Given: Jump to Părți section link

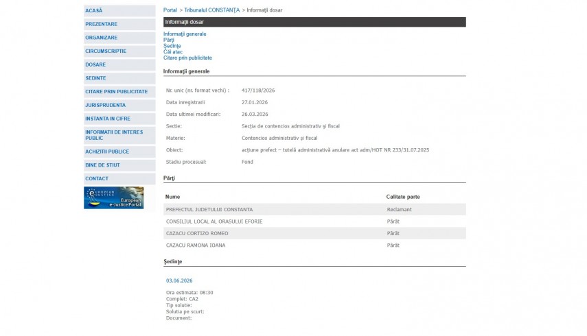Looking at the screenshot, I should [x=169, y=40].
